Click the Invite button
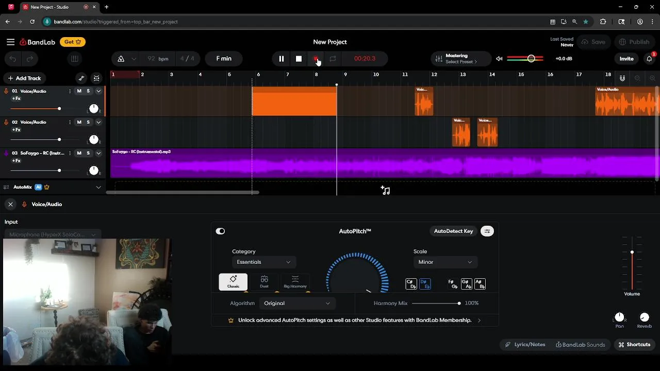 click(x=626, y=59)
